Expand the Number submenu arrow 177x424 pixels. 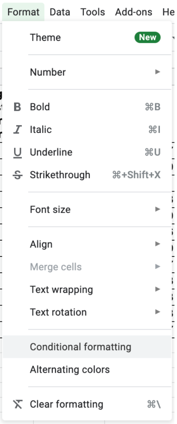pyautogui.click(x=157, y=72)
